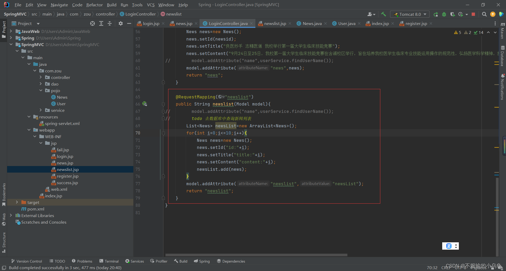Switch to the register.jsp editor tab
Viewport: 506px width, 271px height.
[416, 23]
